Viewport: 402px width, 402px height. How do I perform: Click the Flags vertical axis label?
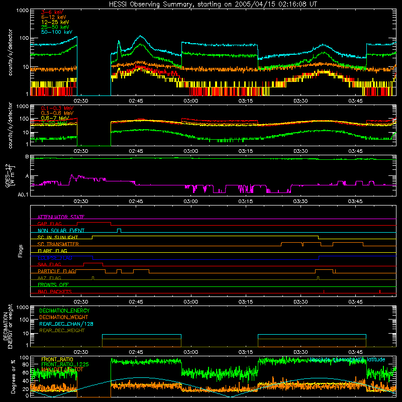pos(21,251)
